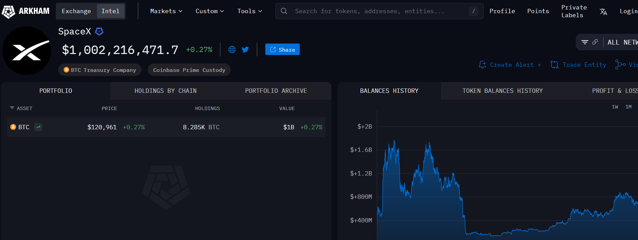Click the 8.285K BTC holdings value
This screenshot has height=240, width=638.
coord(201,127)
